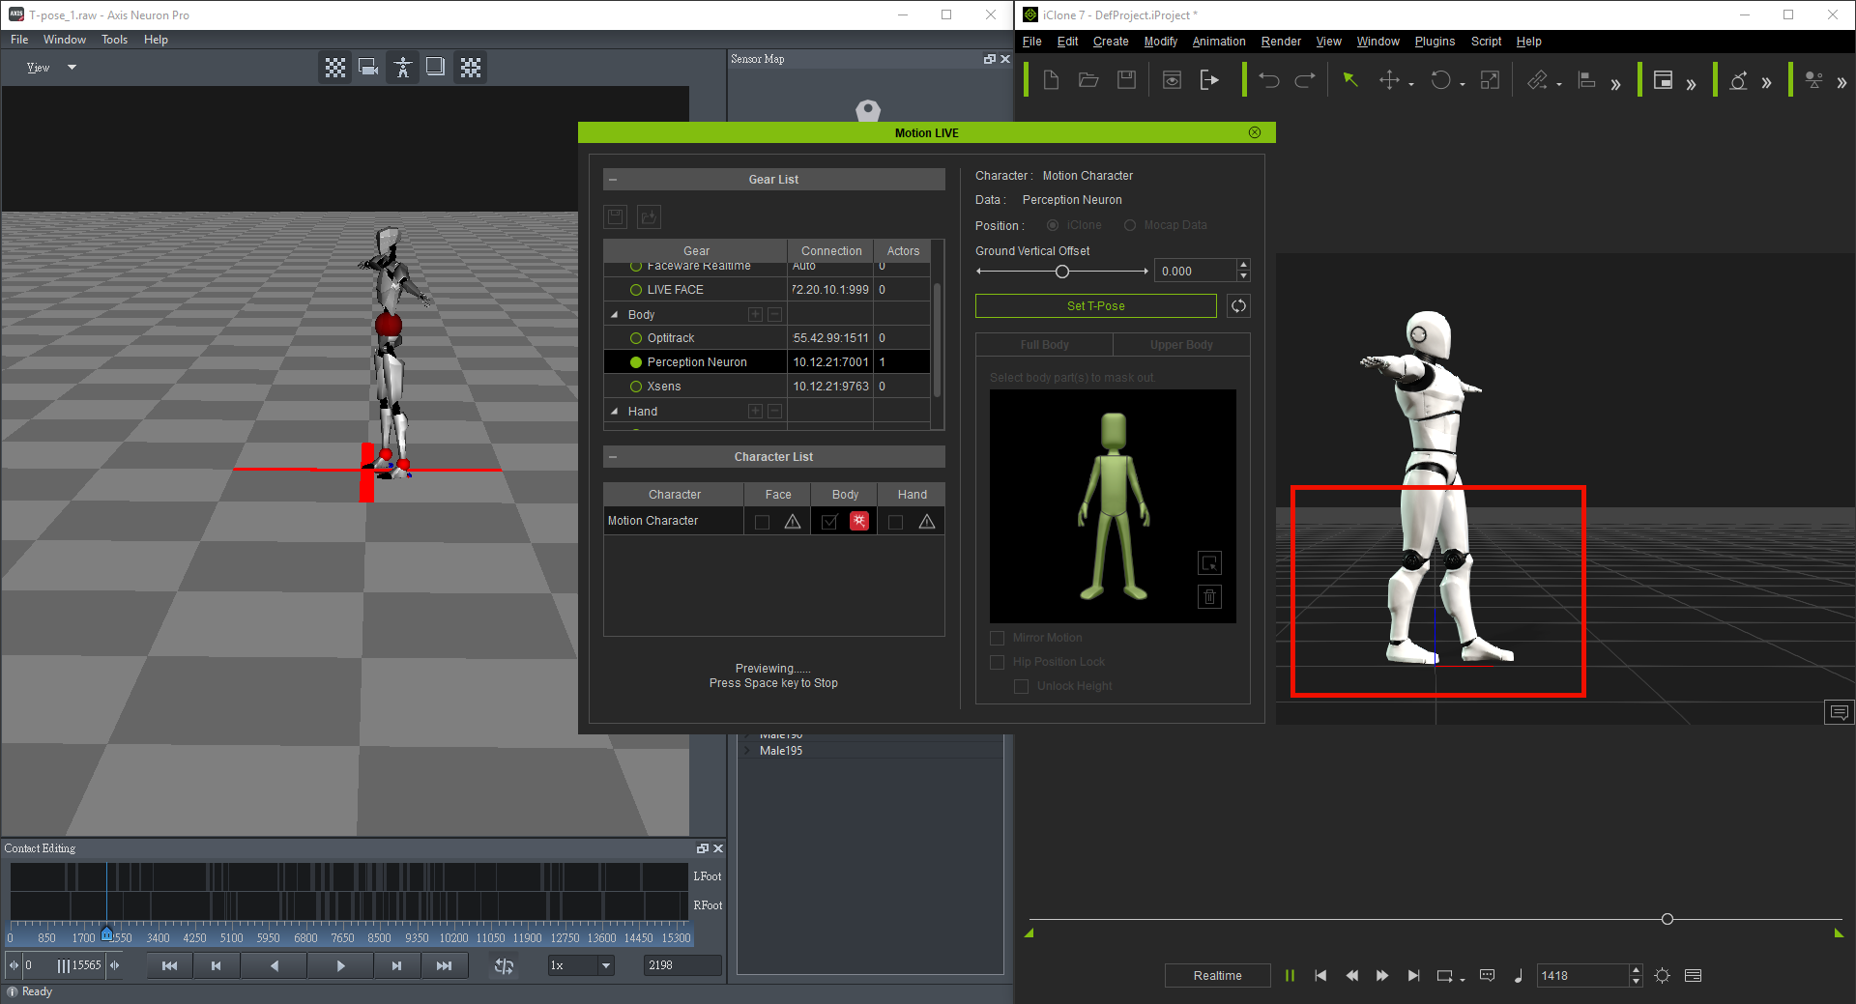Activate Optitrack gear radio indicator
Screen dimensions: 1856x1004
coord(636,338)
